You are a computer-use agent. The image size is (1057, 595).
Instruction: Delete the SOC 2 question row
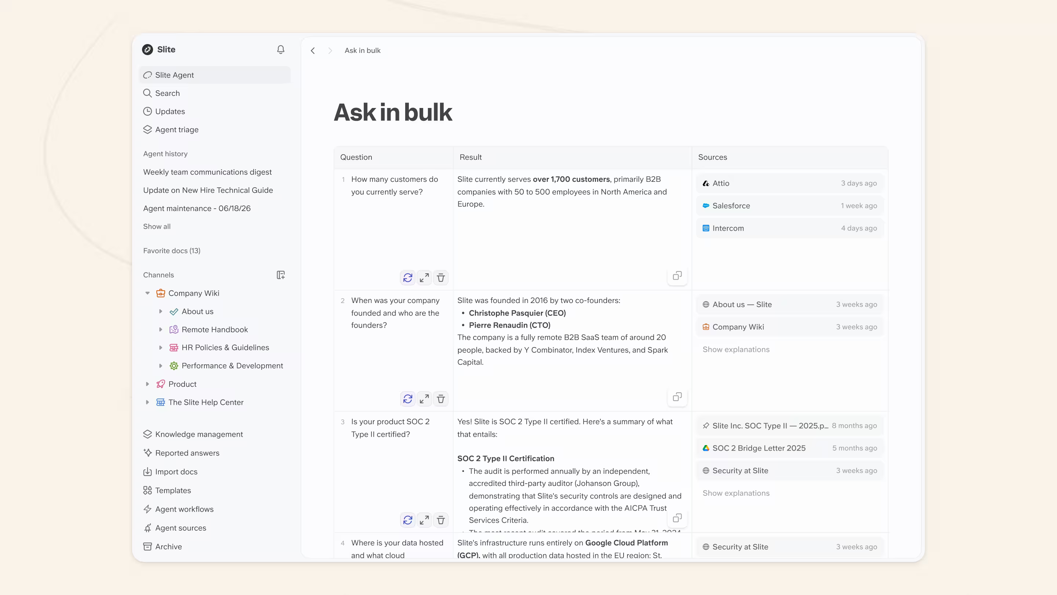tap(441, 520)
